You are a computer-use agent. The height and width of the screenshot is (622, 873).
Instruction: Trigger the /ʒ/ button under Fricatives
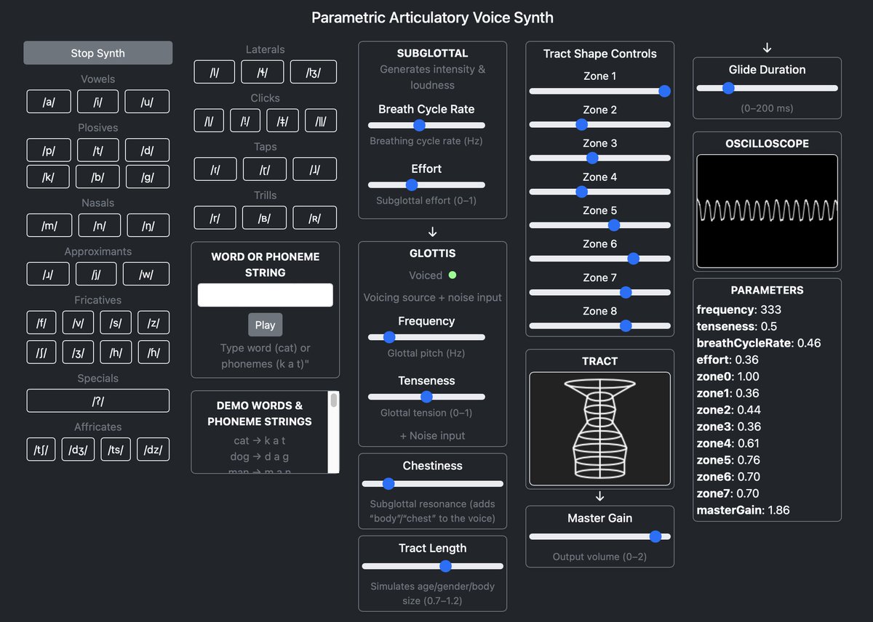tap(78, 352)
